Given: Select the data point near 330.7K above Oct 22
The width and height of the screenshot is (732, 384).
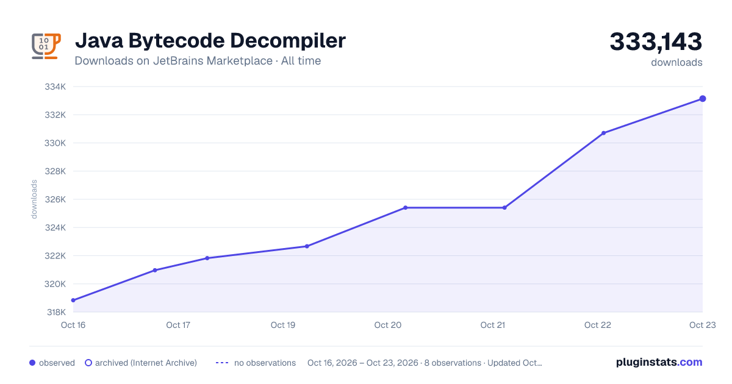Looking at the screenshot, I should pyautogui.click(x=603, y=133).
